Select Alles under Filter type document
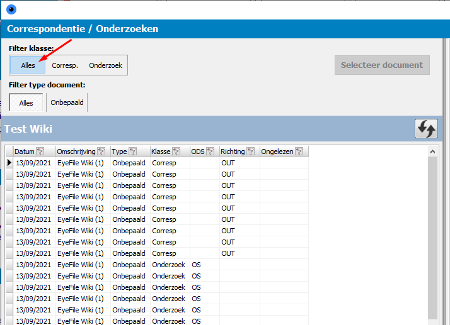This screenshot has height=325, width=450. 26,102
